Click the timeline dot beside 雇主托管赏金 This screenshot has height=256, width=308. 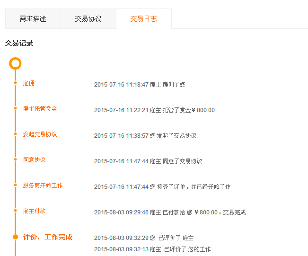point(15,108)
